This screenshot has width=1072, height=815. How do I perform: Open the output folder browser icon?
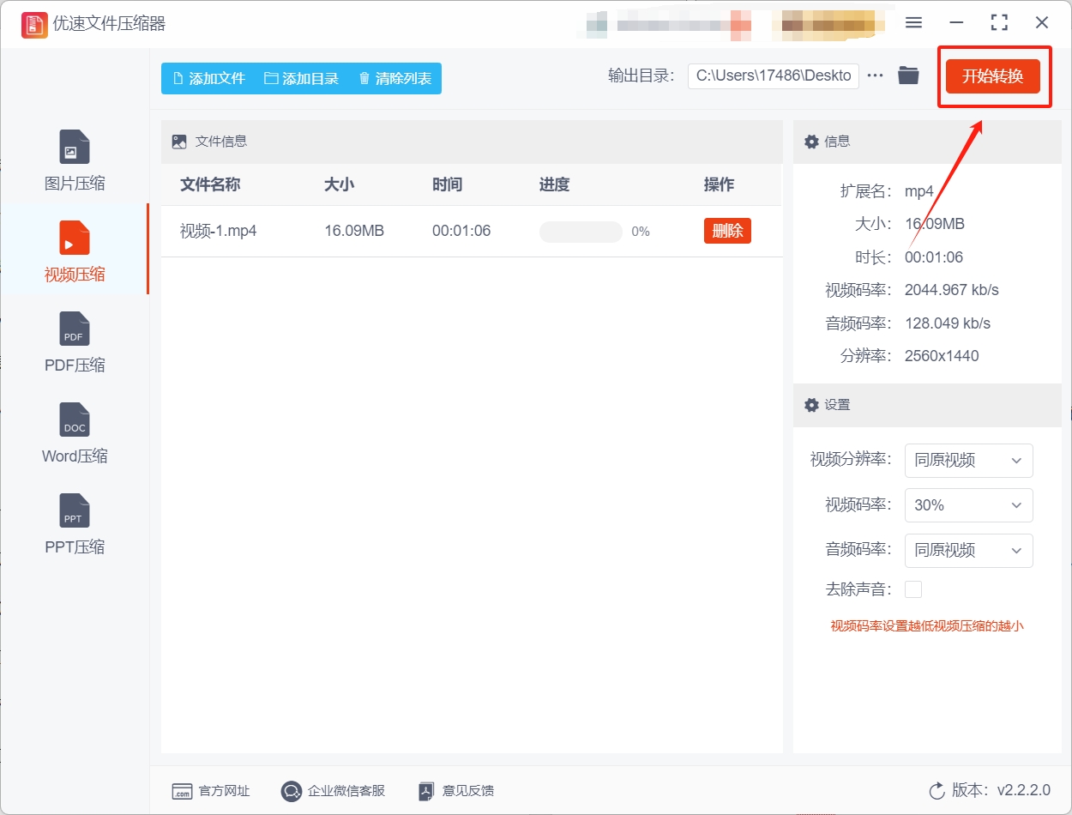(x=908, y=75)
